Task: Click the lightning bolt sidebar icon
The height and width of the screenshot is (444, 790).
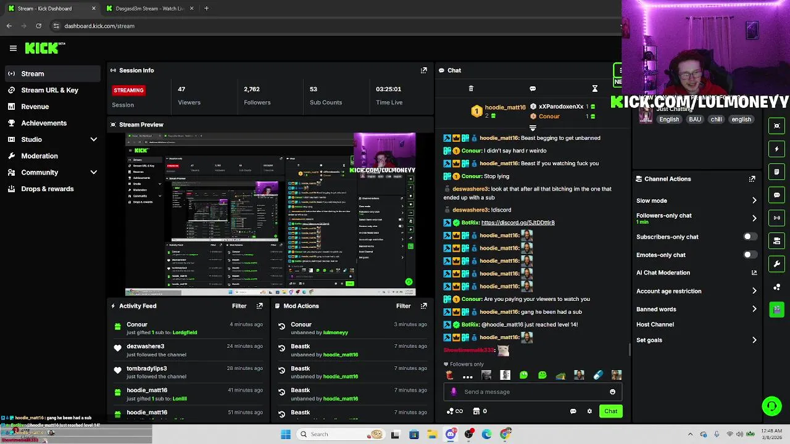Action: pos(776,149)
